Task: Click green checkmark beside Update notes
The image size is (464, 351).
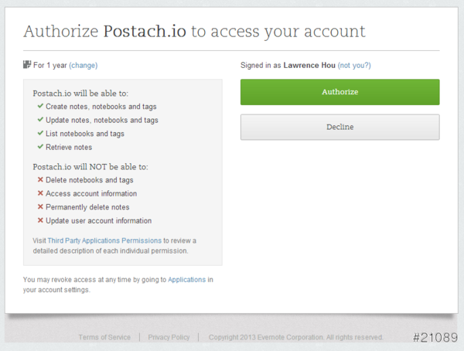Action: pyautogui.click(x=40, y=120)
